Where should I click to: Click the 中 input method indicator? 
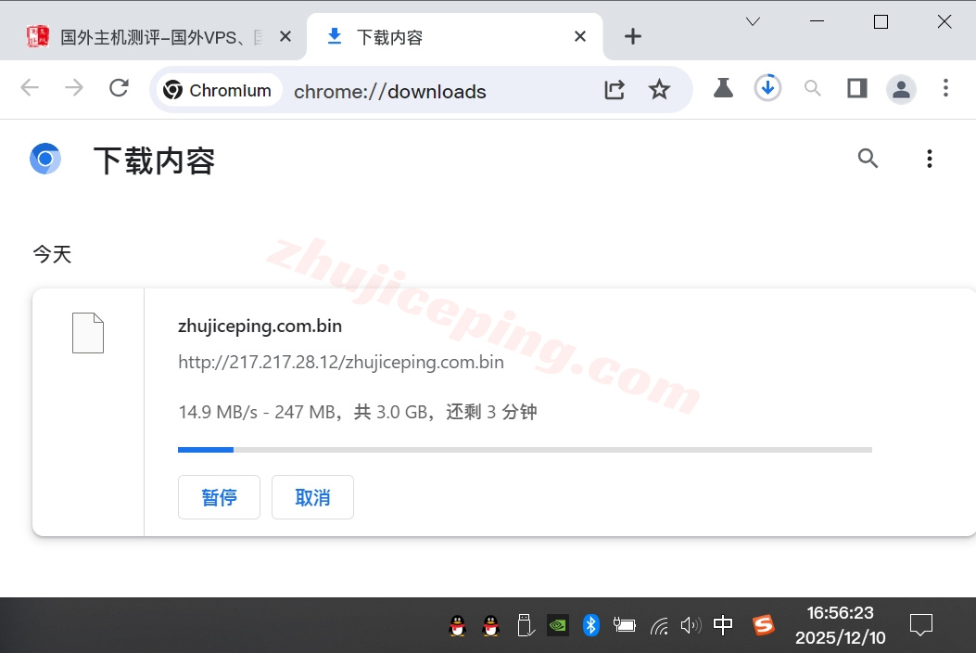click(723, 625)
